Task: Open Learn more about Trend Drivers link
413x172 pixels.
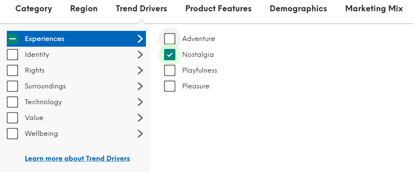Action: (77, 158)
